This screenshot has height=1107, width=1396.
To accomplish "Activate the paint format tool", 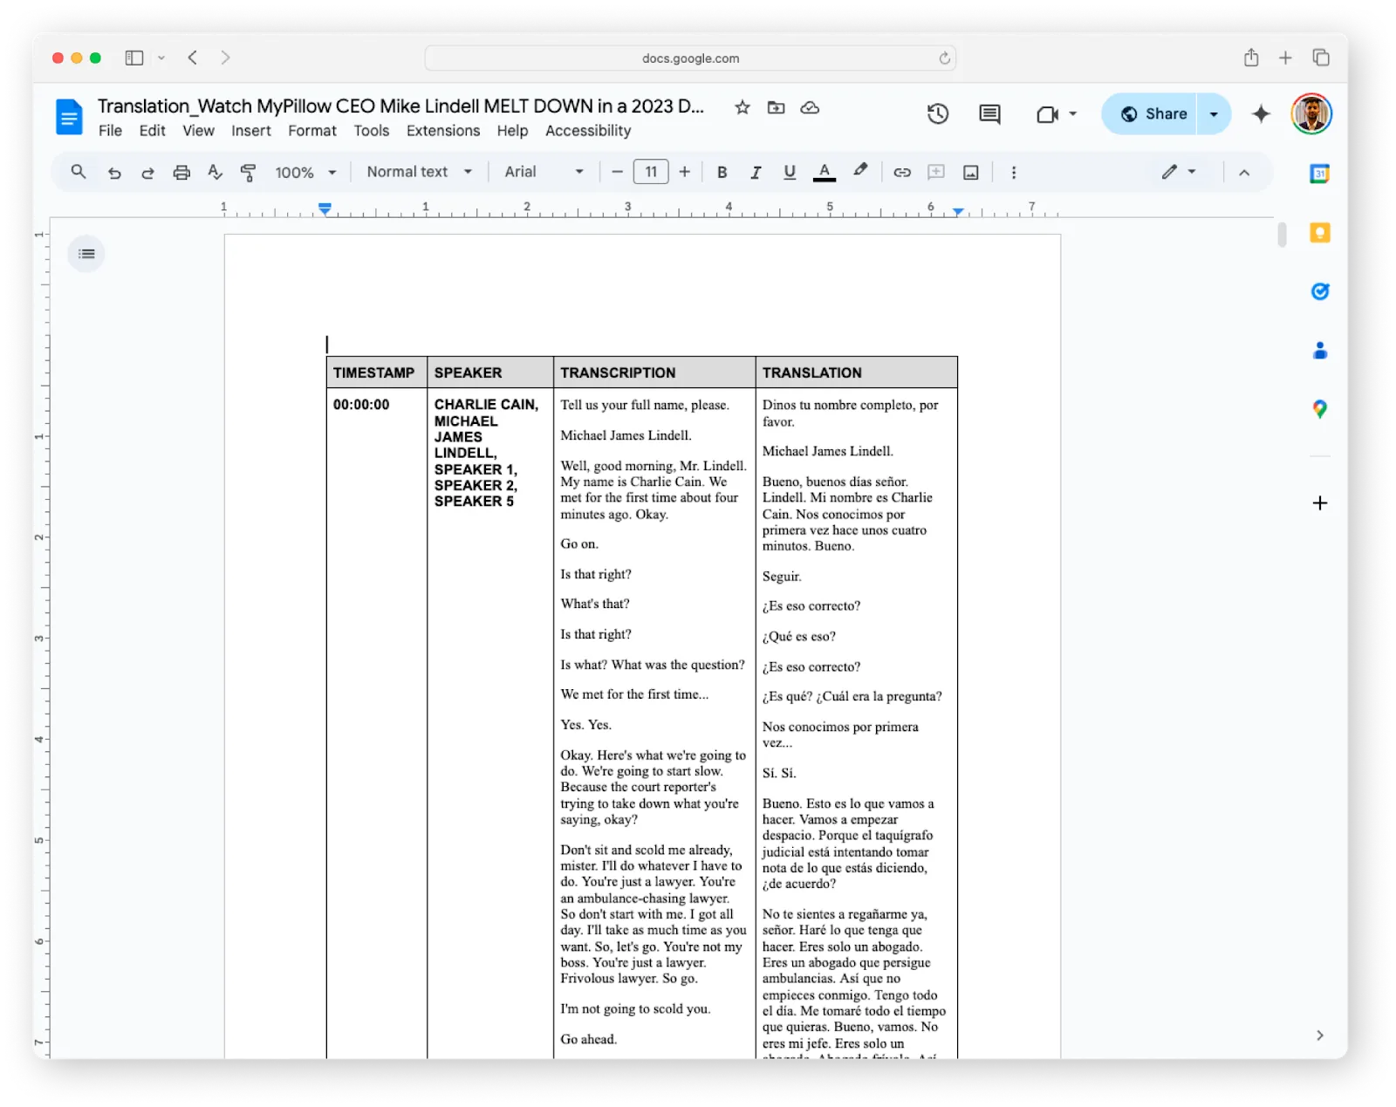I will (x=249, y=173).
